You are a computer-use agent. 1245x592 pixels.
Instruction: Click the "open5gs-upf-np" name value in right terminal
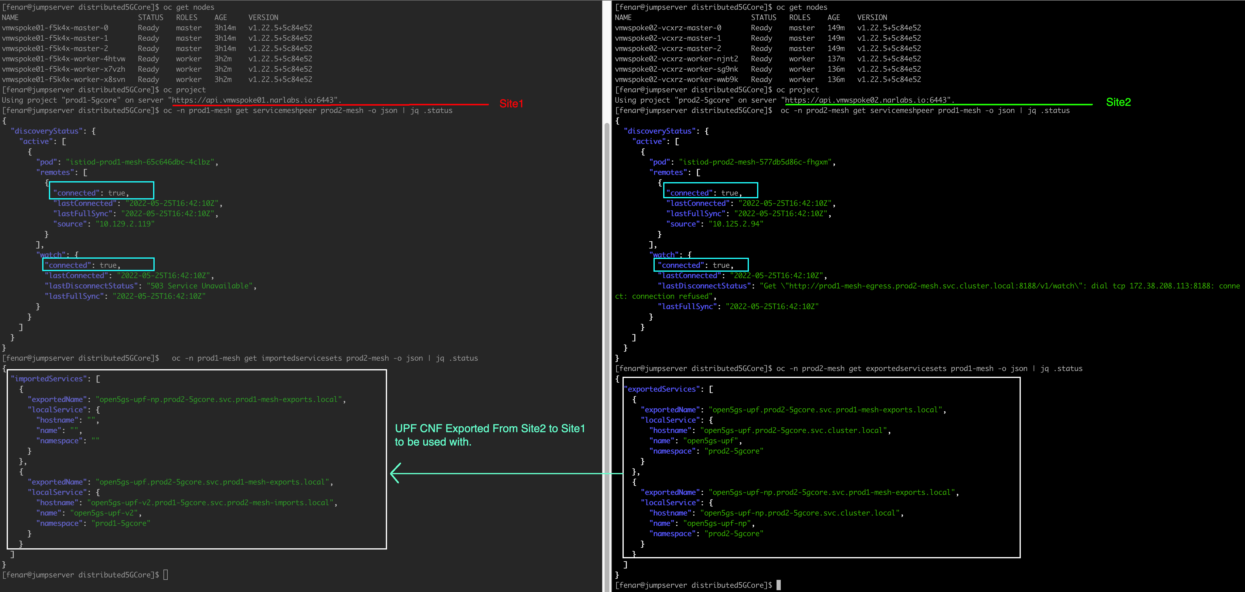[718, 523]
